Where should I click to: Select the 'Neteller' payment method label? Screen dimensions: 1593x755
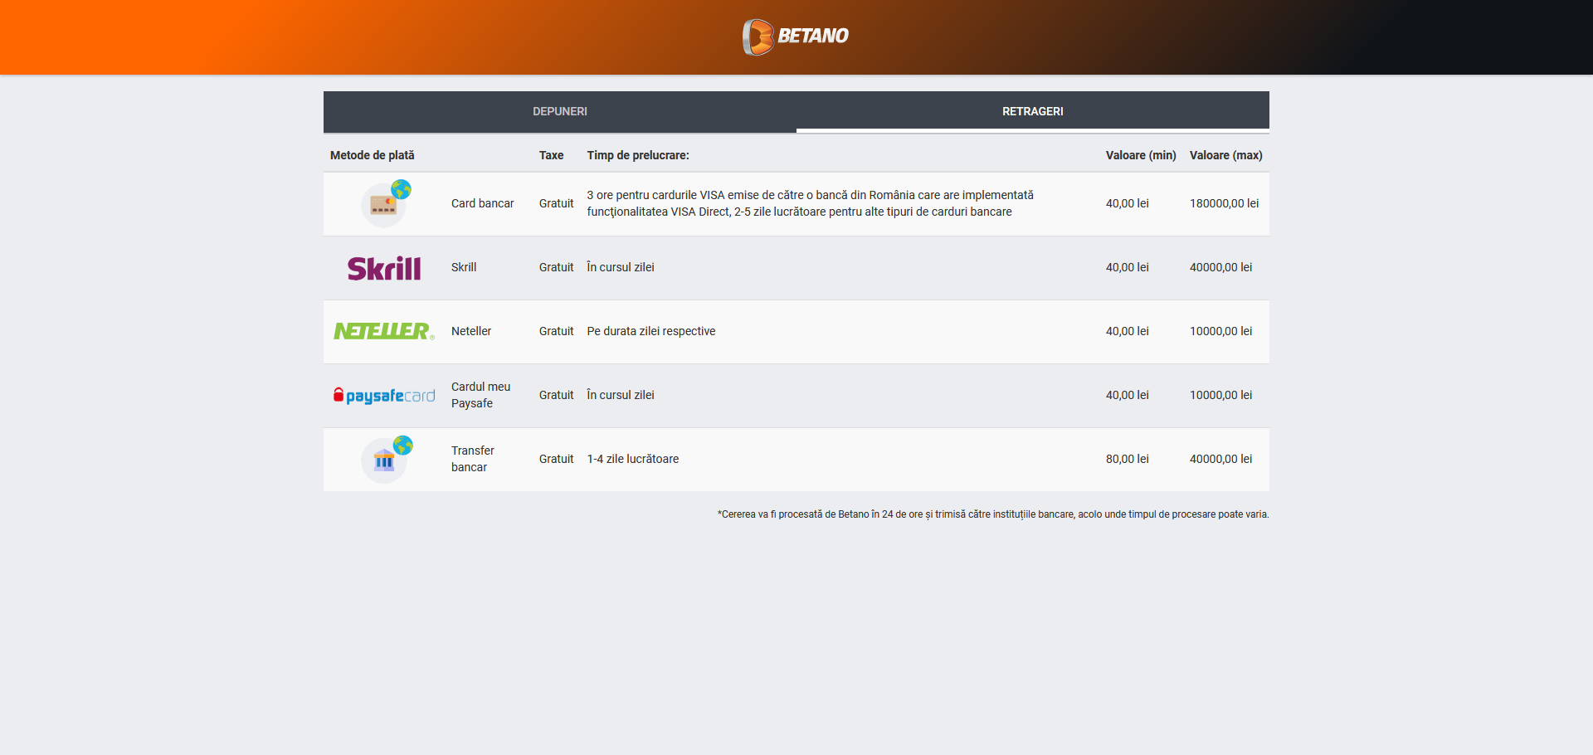point(471,331)
